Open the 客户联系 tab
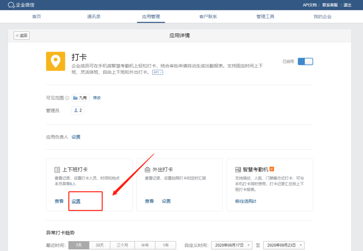This screenshot has width=363, height=251. 208,17
